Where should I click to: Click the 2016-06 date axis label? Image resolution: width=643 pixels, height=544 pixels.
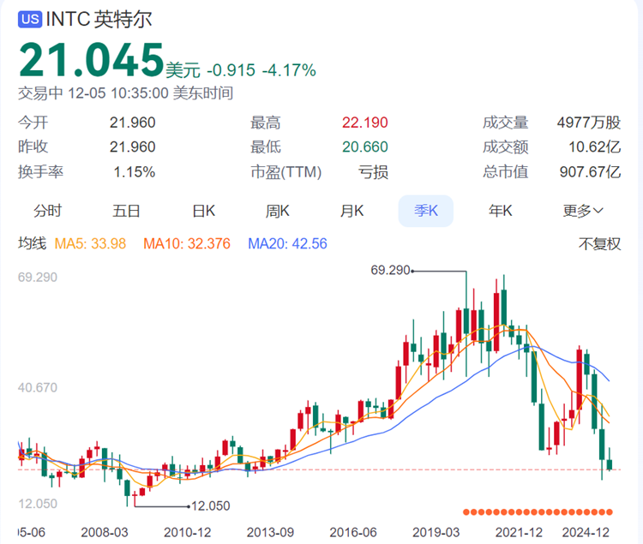(x=353, y=532)
